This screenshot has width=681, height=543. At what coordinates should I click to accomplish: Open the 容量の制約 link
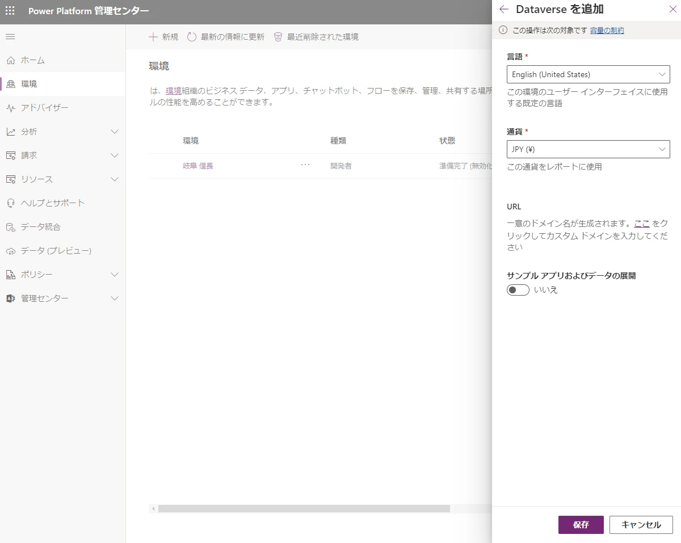coord(607,31)
